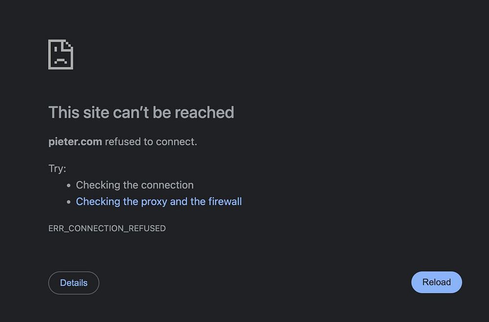Click the Reload button
489x322 pixels.
coord(436,282)
